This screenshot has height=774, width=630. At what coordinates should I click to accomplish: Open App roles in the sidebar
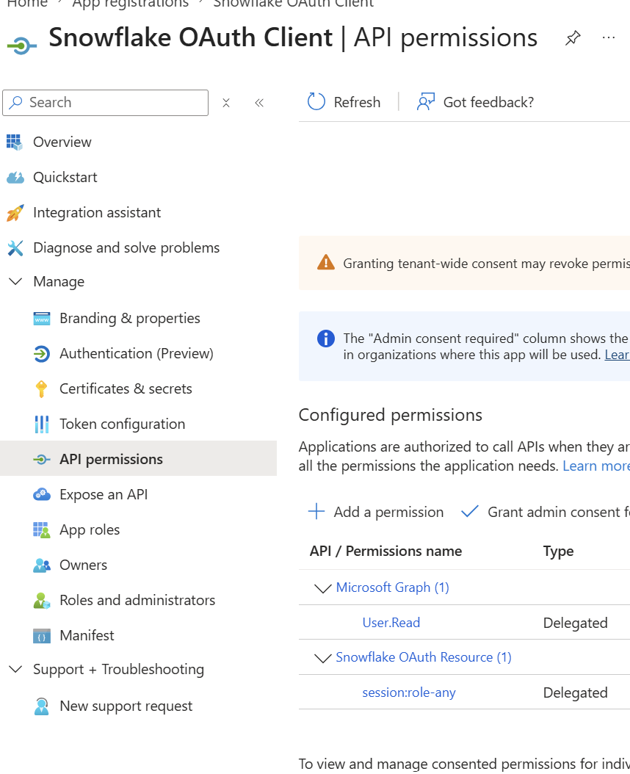90,529
